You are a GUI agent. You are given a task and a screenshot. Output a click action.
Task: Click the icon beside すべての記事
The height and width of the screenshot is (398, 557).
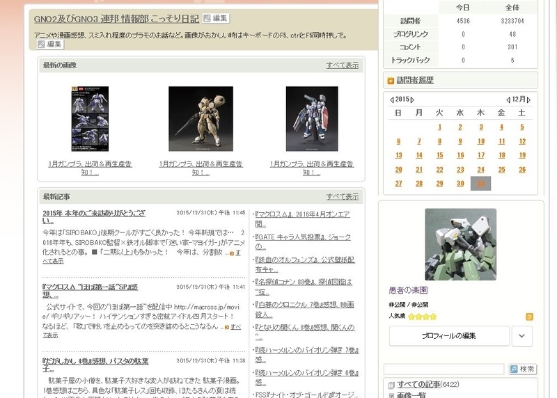click(391, 385)
